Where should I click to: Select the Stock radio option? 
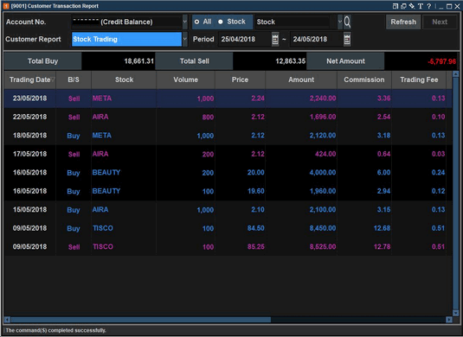click(x=221, y=22)
